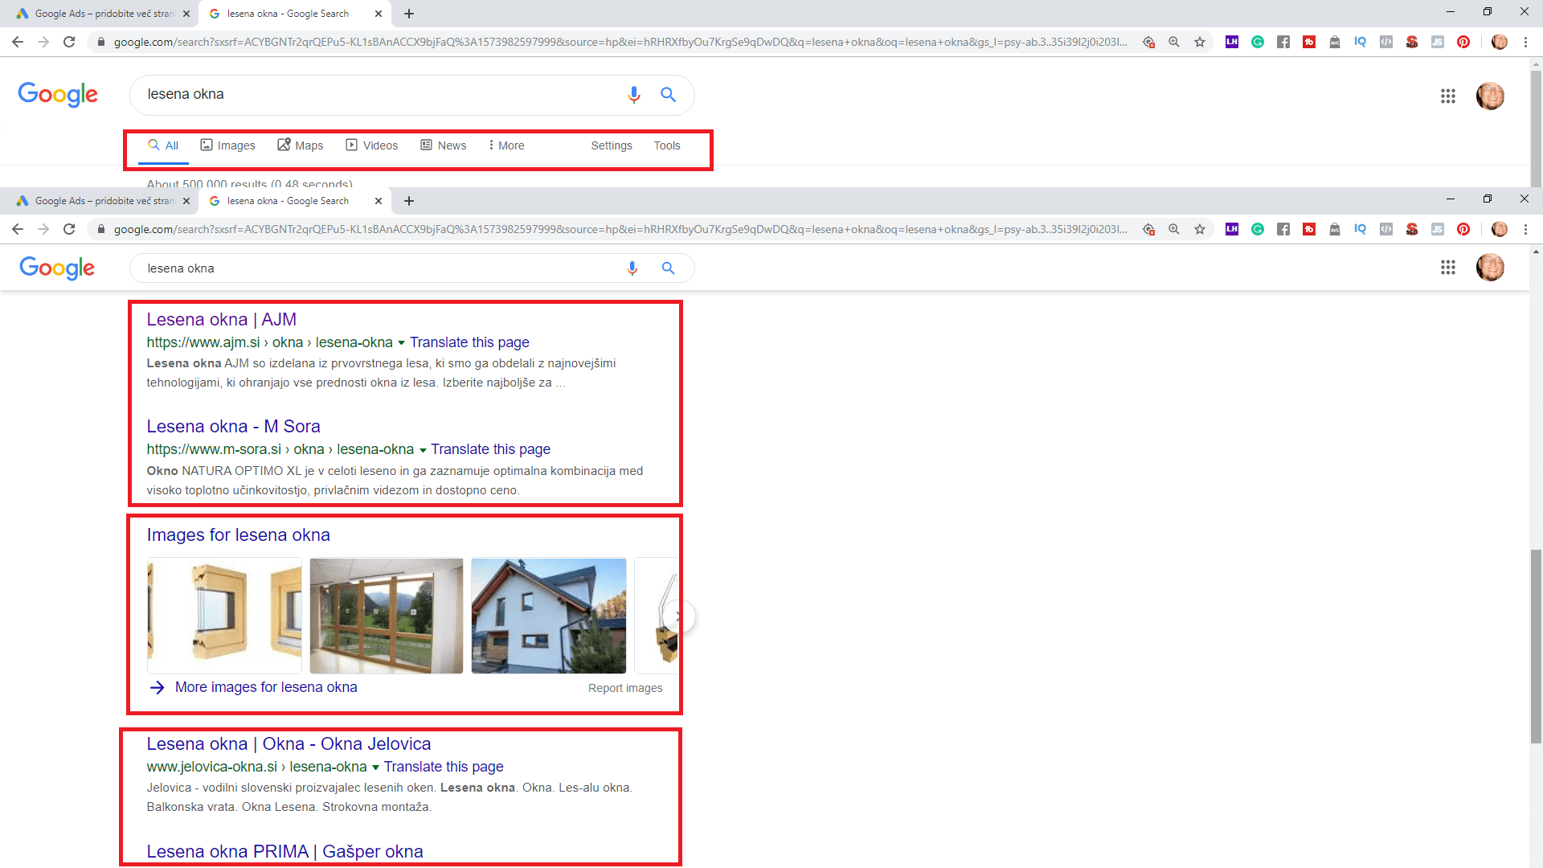Open Google apps grid in top header
Screen dimensions: 1543x868
1447,96
